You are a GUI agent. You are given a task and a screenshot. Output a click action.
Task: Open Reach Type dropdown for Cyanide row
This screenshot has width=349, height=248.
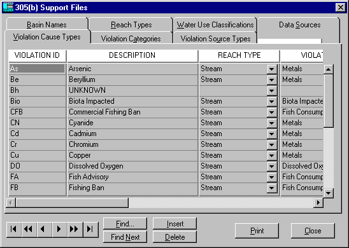(271, 123)
